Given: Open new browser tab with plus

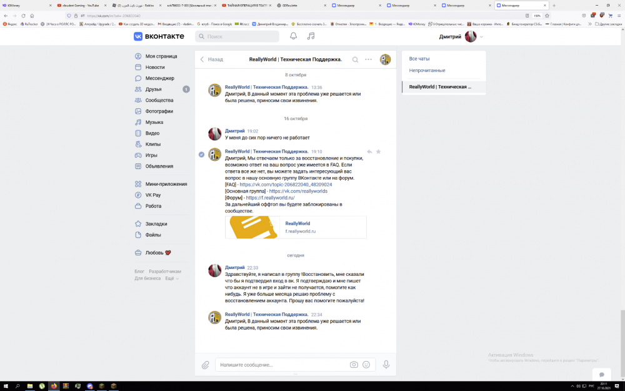Looking at the screenshot, I should tap(554, 6).
